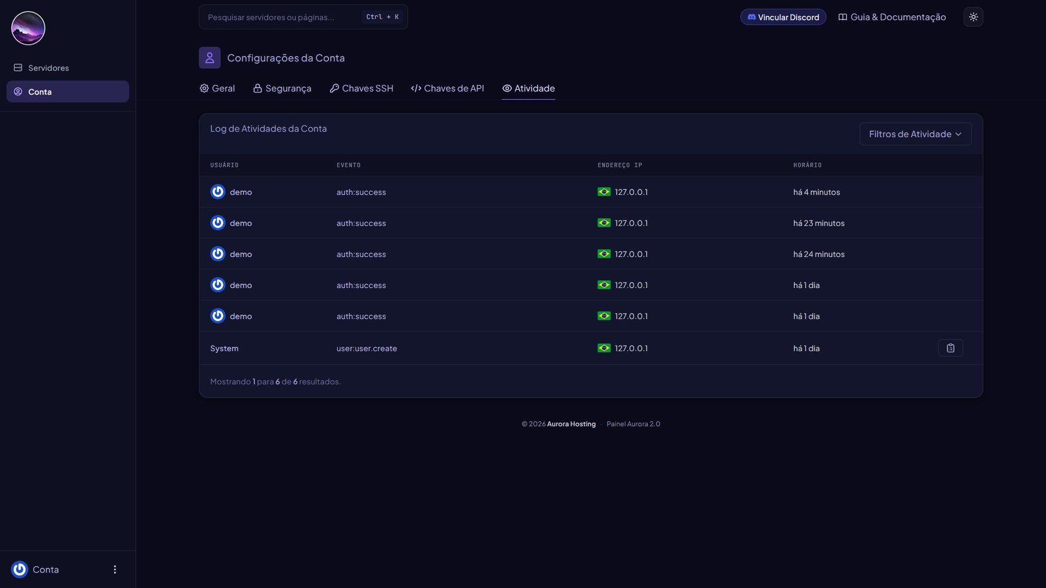Click the user:user.create event text
This screenshot has width=1046, height=588.
click(367, 348)
